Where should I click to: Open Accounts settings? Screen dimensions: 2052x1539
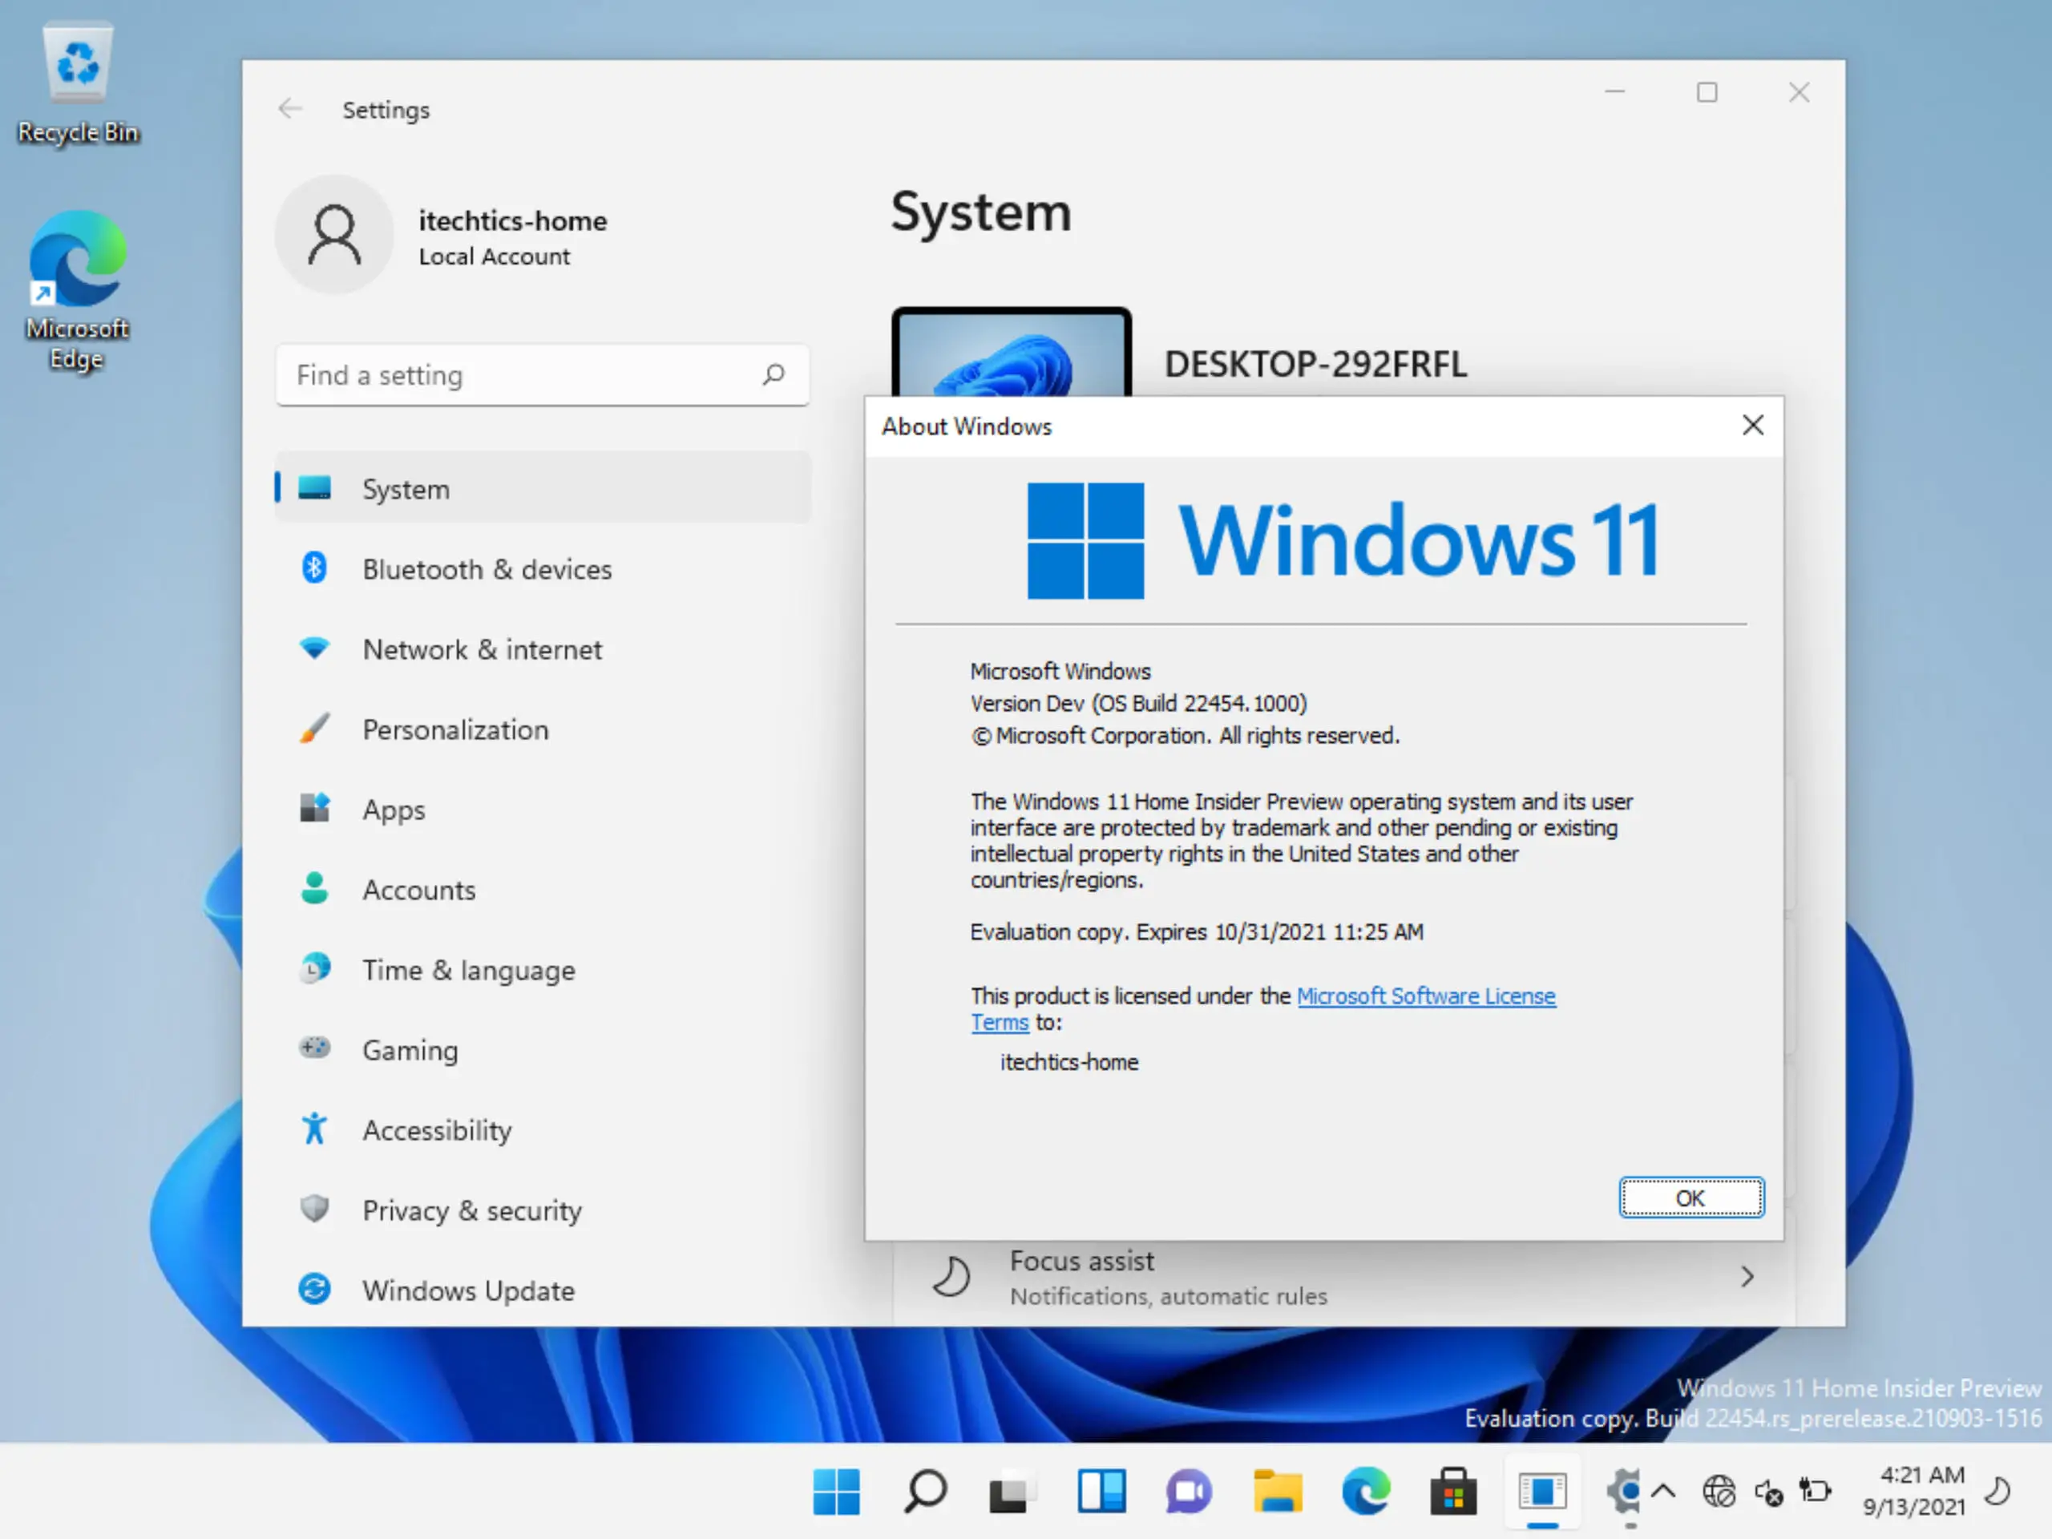coord(543,890)
